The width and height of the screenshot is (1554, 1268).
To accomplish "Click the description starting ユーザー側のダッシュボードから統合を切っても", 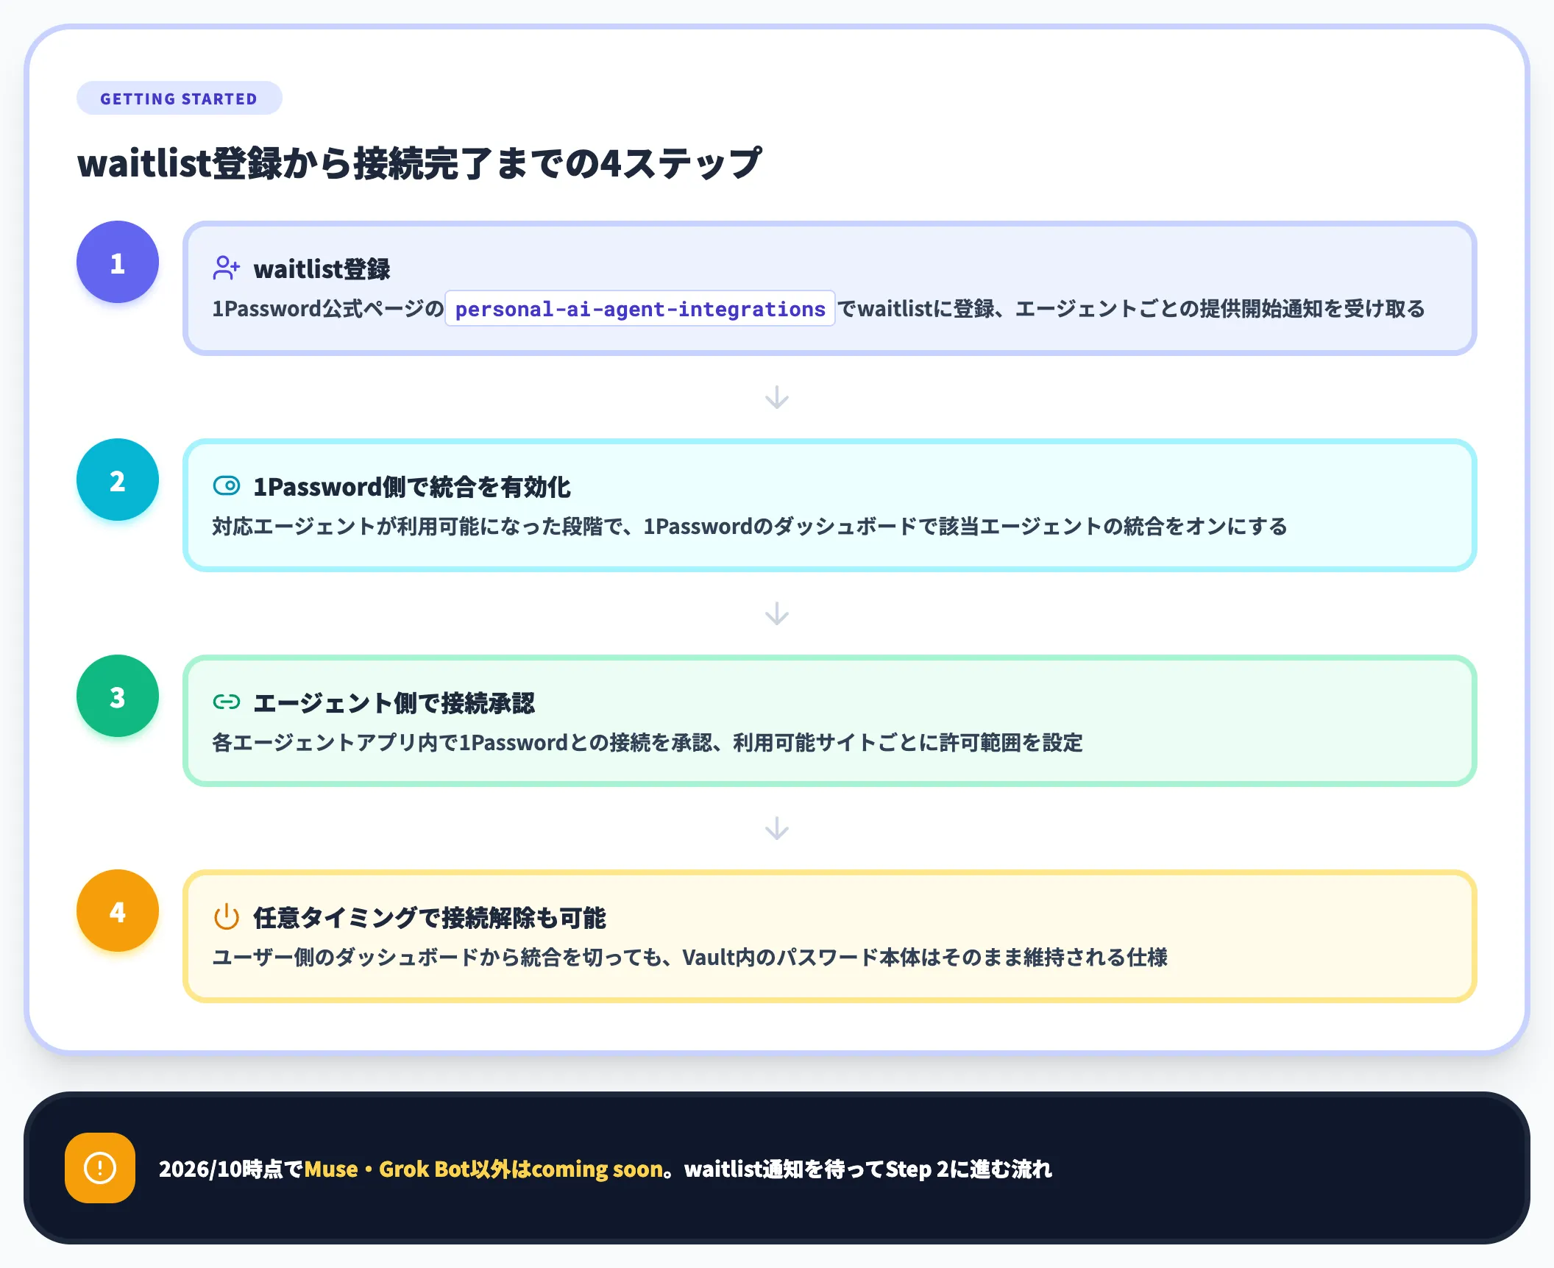I will pyautogui.click(x=690, y=958).
